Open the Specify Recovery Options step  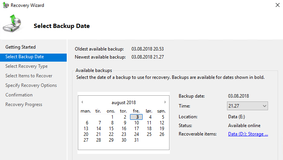31,85
